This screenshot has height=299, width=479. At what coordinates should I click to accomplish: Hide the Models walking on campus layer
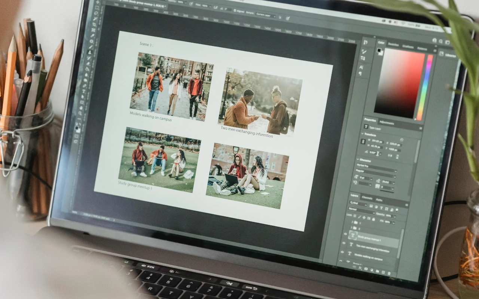[x=342, y=253]
